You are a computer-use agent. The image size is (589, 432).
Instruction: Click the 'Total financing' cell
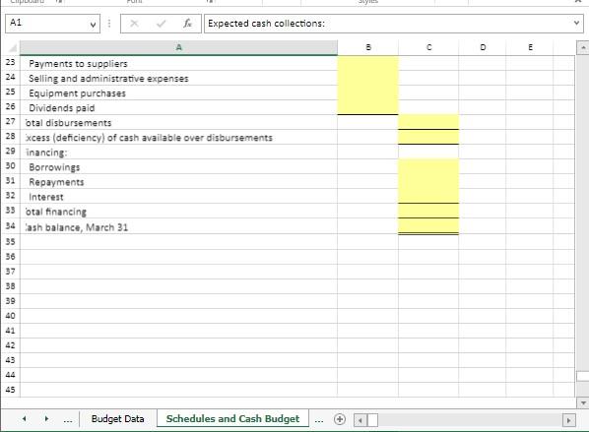(179, 212)
